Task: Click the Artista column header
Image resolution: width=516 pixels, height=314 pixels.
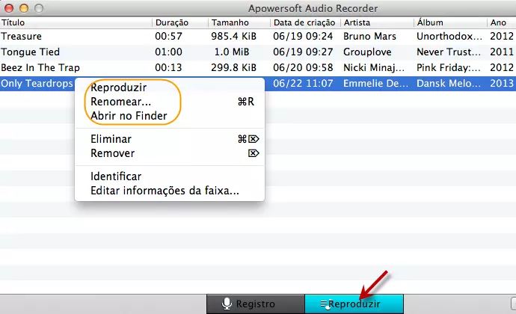Action: (x=375, y=22)
